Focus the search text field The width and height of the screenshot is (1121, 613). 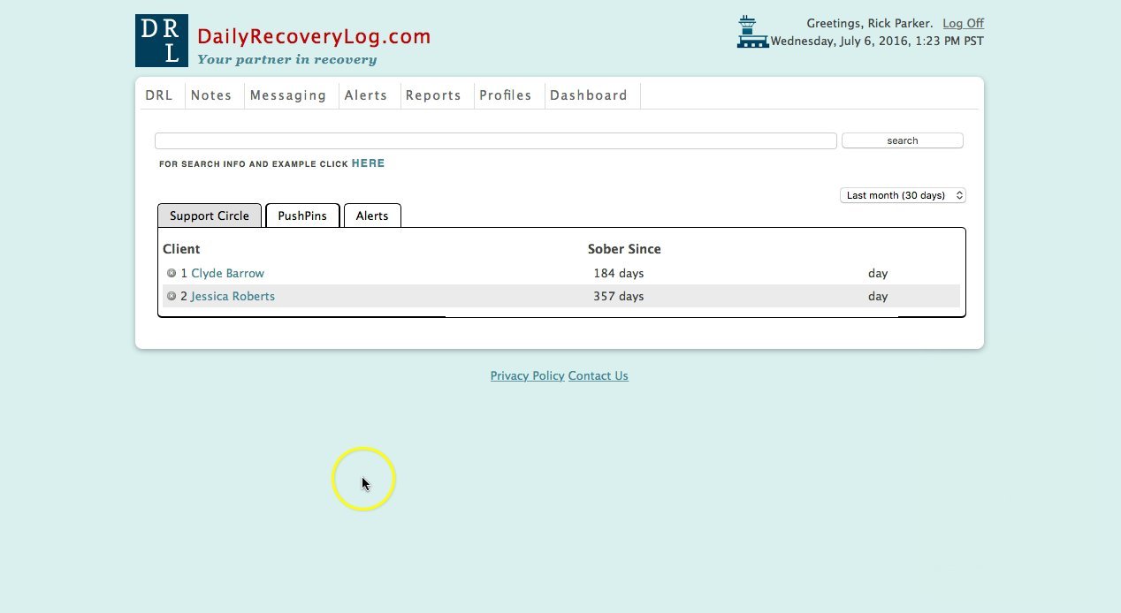(496, 140)
